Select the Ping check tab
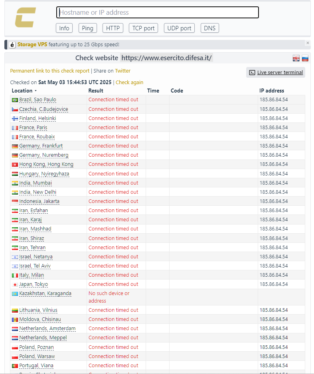This screenshot has height=374, width=314. point(88,28)
